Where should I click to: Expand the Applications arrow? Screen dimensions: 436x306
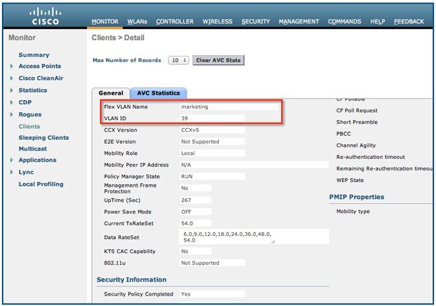pos(12,160)
